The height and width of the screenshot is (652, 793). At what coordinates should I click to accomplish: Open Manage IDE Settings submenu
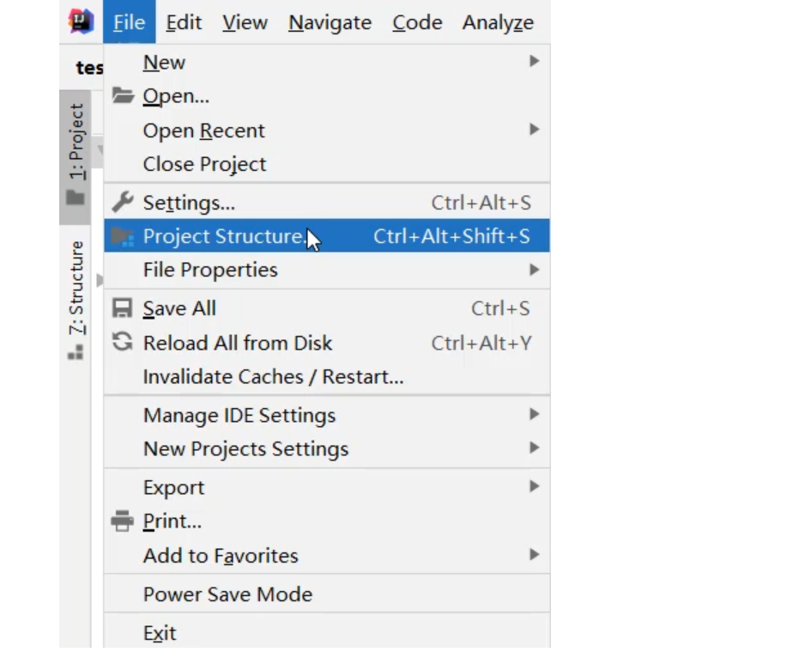239,415
